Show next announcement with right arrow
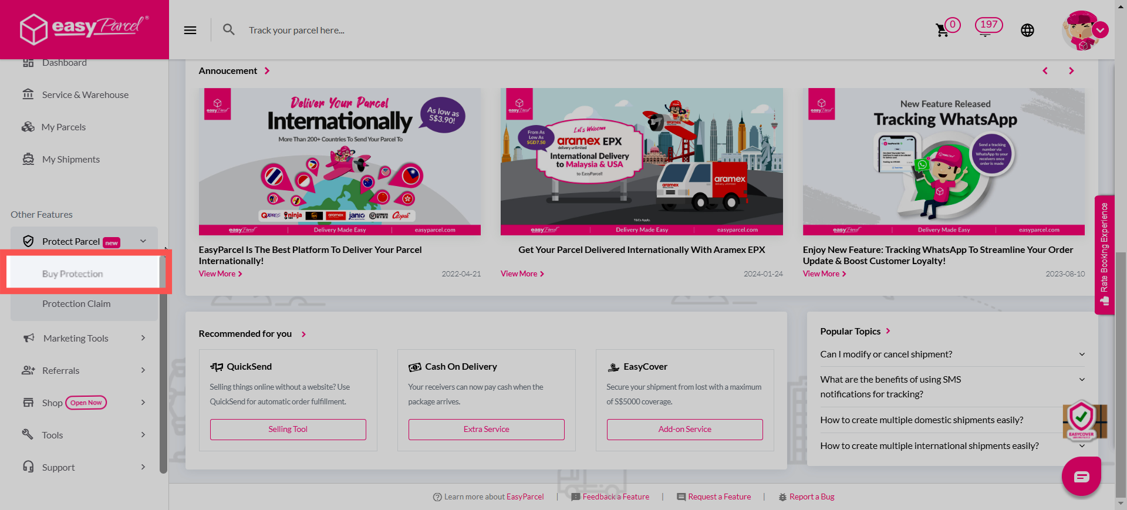 point(1071,71)
